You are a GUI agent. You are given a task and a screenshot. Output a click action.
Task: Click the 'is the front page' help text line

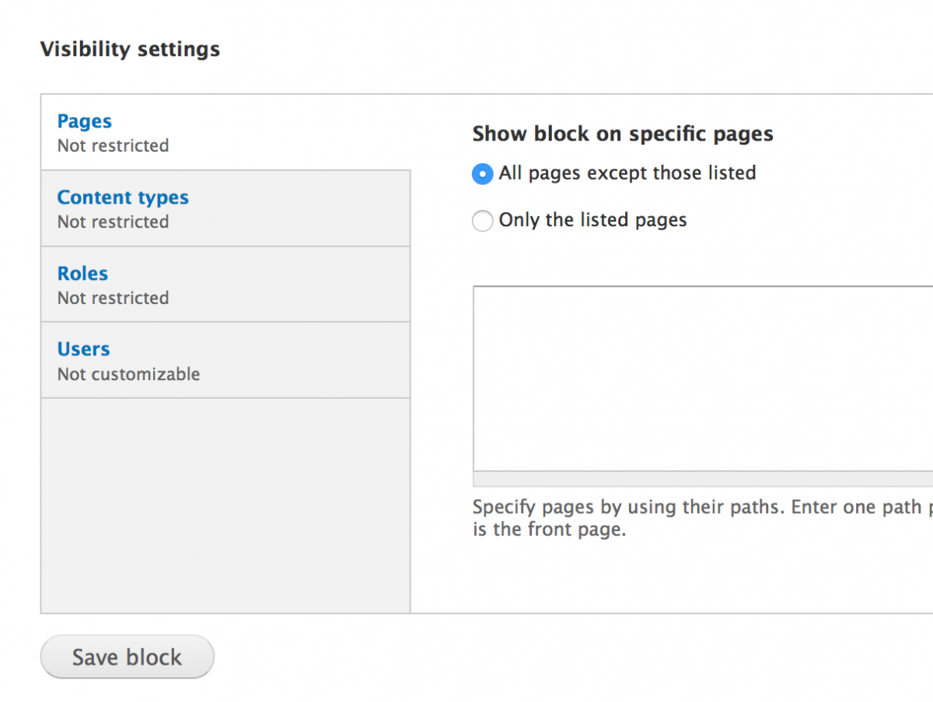(549, 531)
